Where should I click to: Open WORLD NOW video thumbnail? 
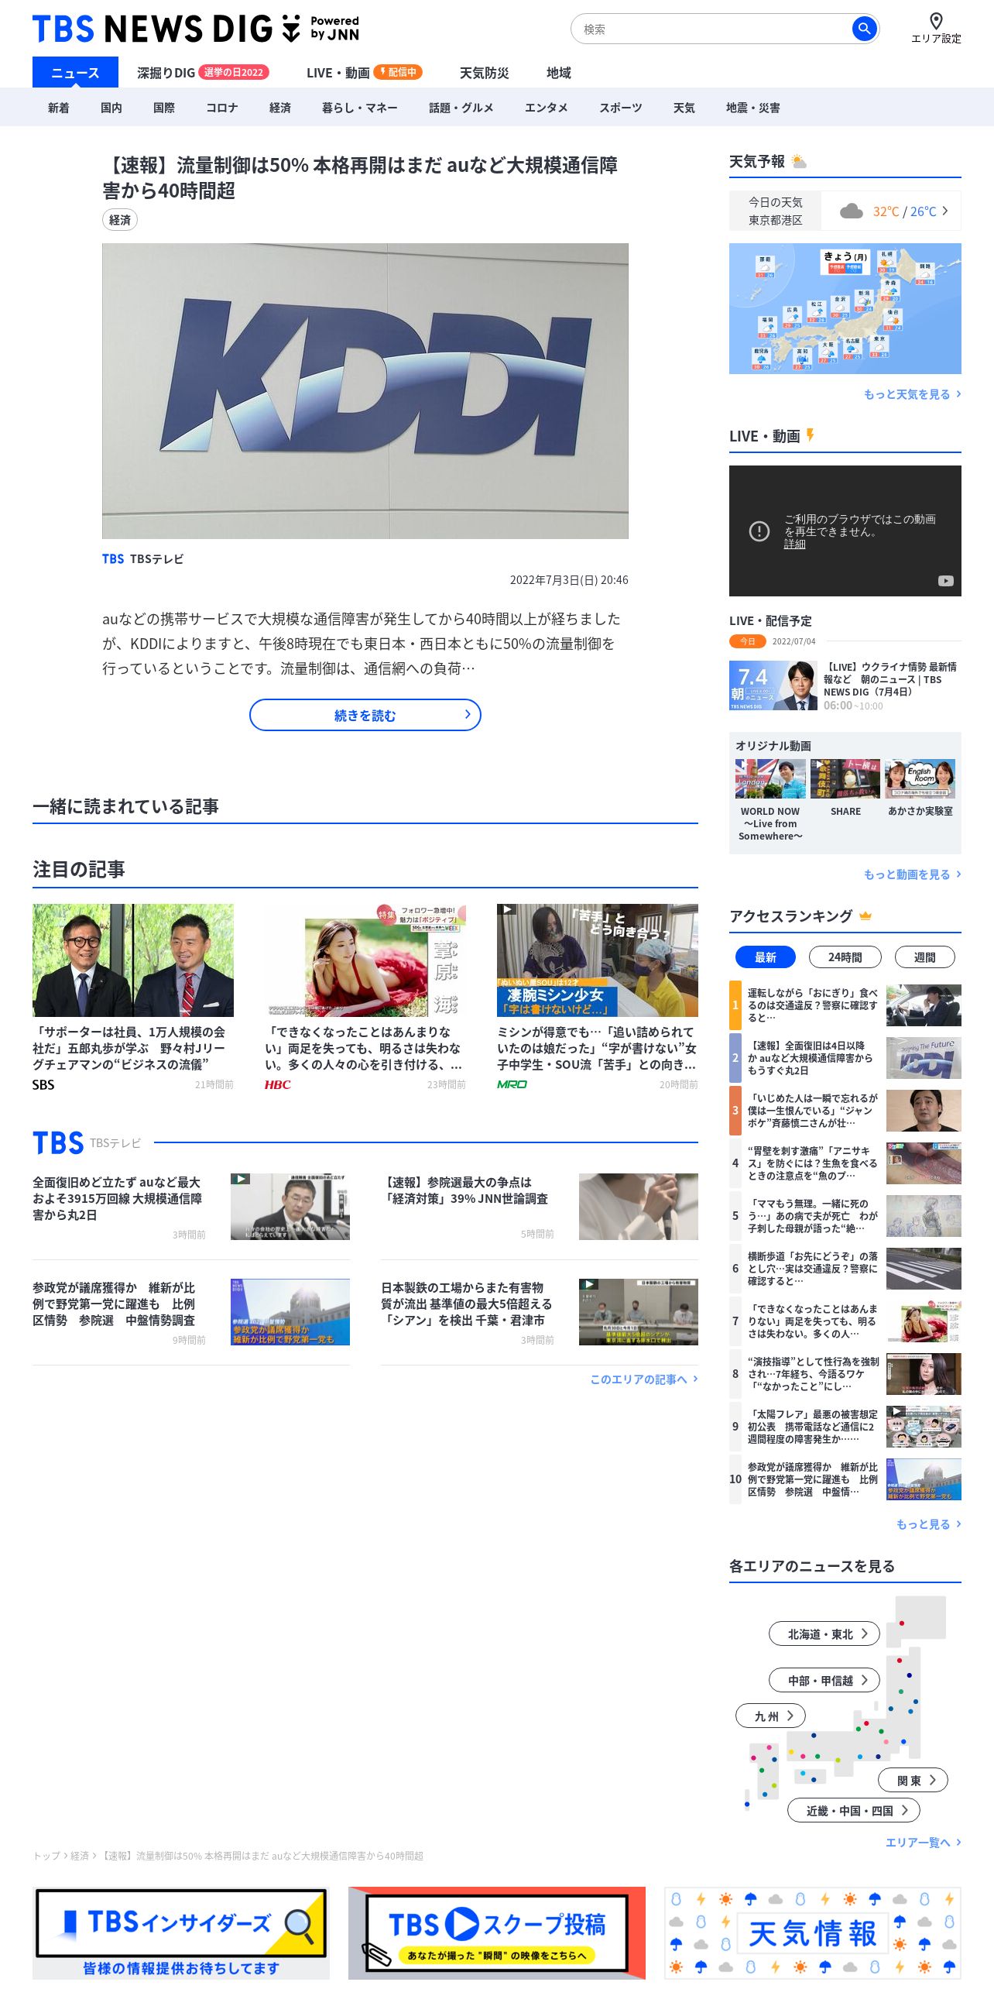[x=770, y=778]
